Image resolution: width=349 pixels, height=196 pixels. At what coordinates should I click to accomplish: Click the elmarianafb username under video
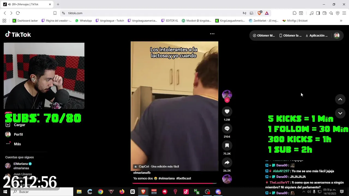[x=142, y=173]
